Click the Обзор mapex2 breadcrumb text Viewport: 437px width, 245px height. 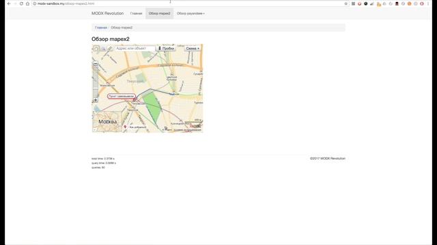(122, 27)
